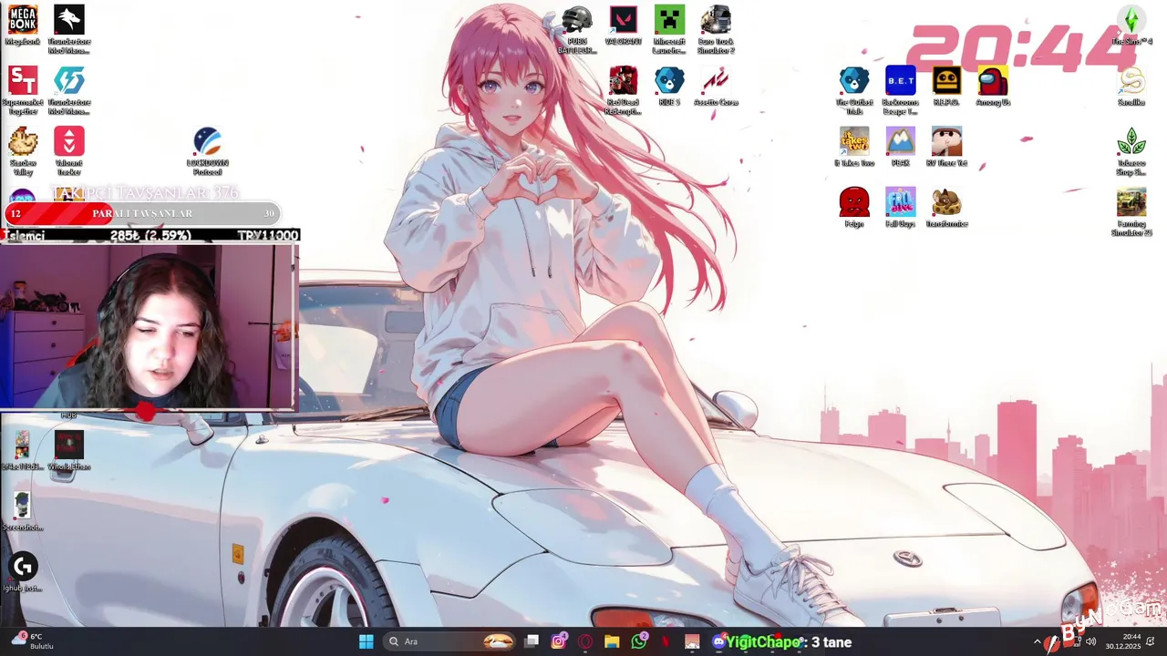Select the Tobacco Shop Simulator leaf icon
The image size is (1167, 656).
[1131, 149]
